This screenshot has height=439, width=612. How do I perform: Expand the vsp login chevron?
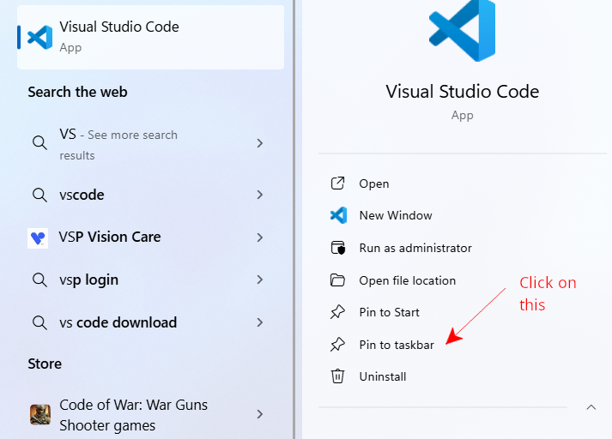[260, 280]
